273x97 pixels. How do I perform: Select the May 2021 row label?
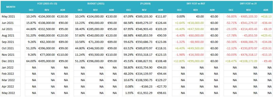(x=8, y=16)
